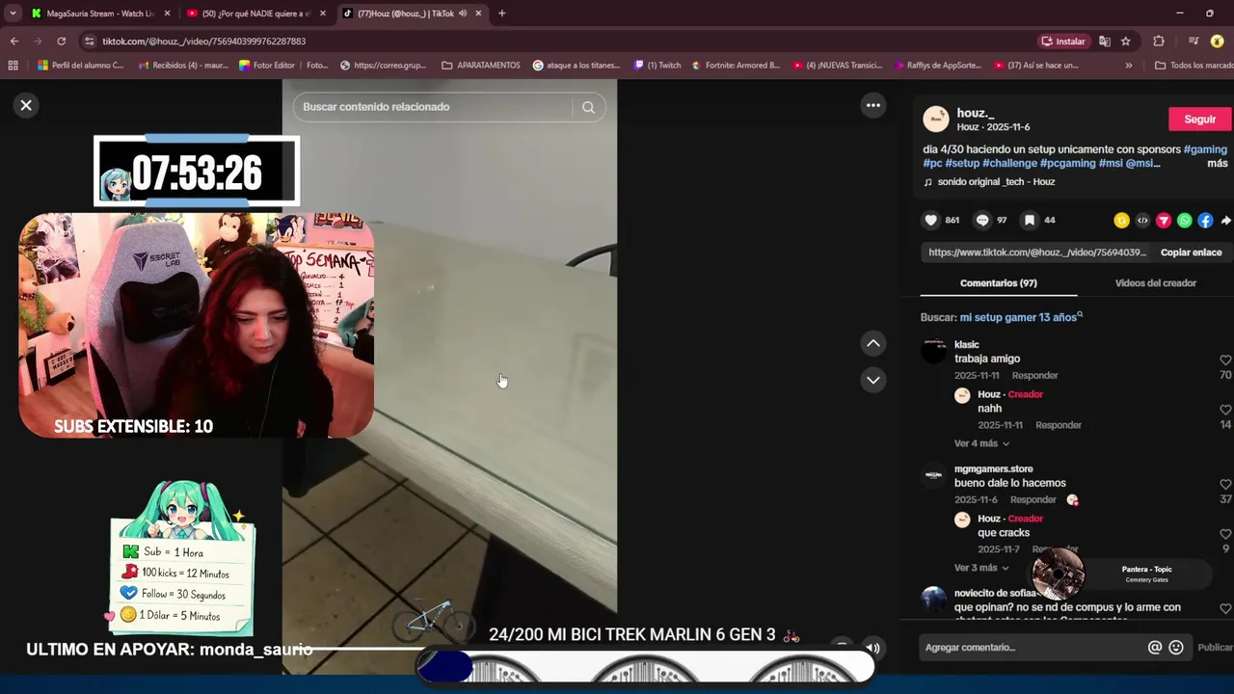Share video to Facebook
The width and height of the screenshot is (1234, 694).
pos(1205,221)
